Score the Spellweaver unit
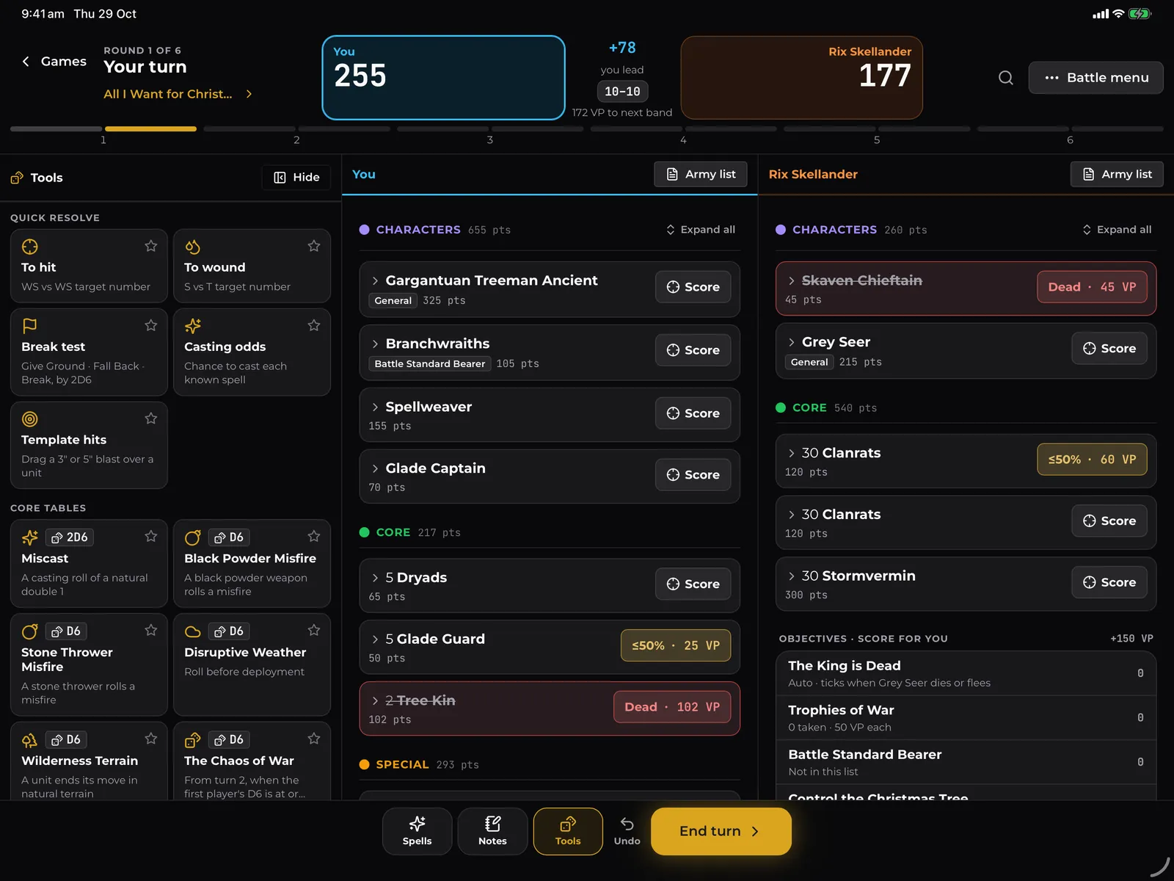Screen dimensions: 1174x881 (x=693, y=413)
